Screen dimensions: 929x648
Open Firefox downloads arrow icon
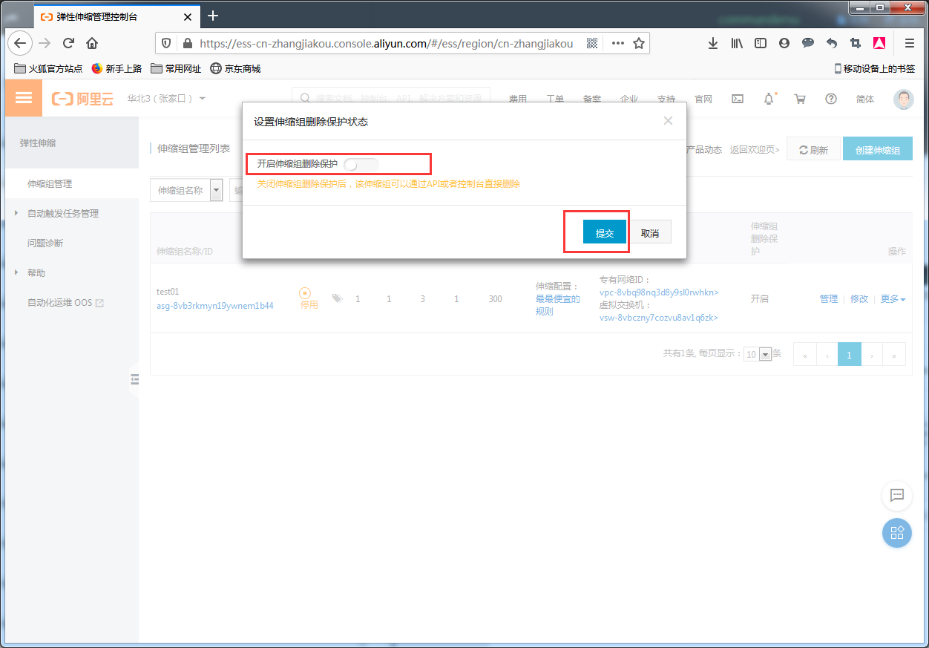pyautogui.click(x=712, y=43)
